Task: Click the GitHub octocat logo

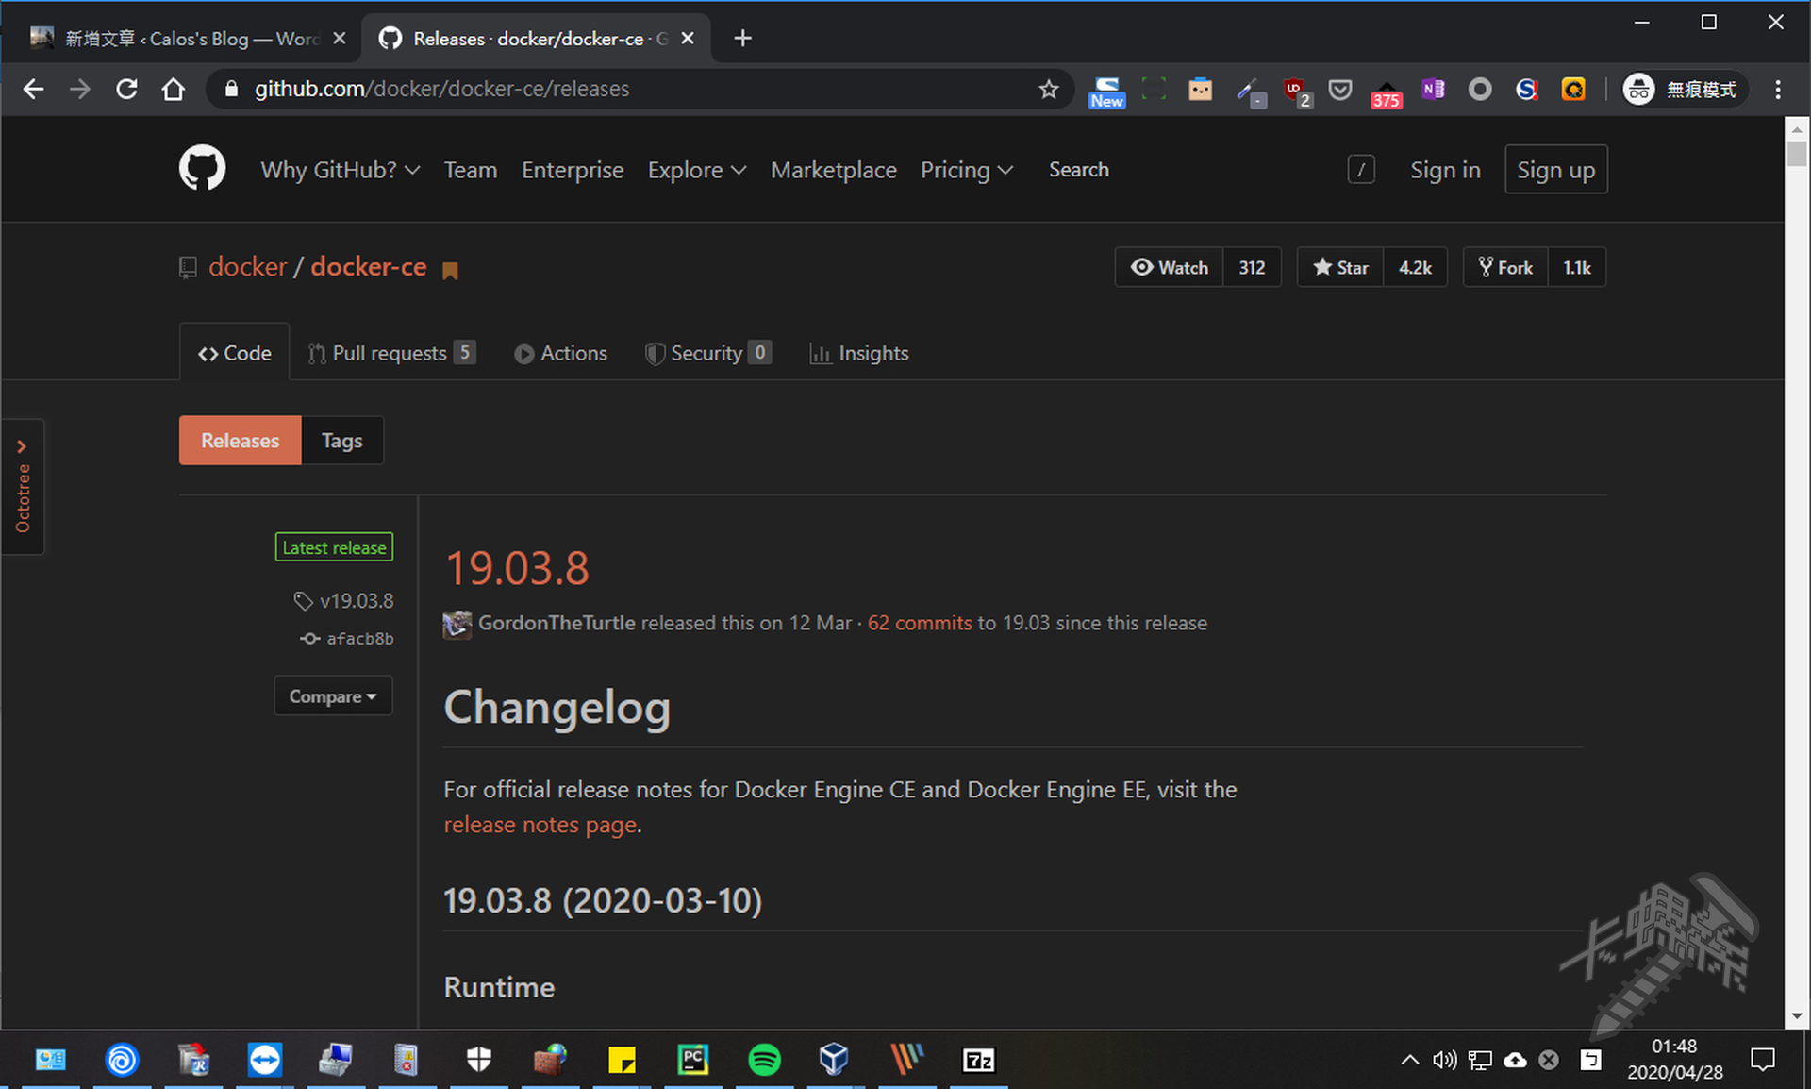Action: click(202, 169)
